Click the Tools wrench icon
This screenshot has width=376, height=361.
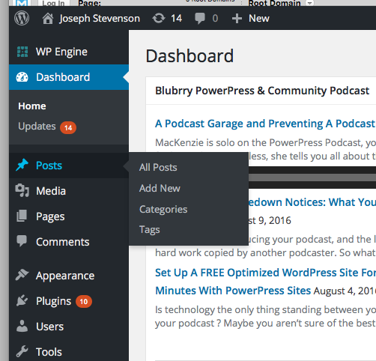(22, 351)
